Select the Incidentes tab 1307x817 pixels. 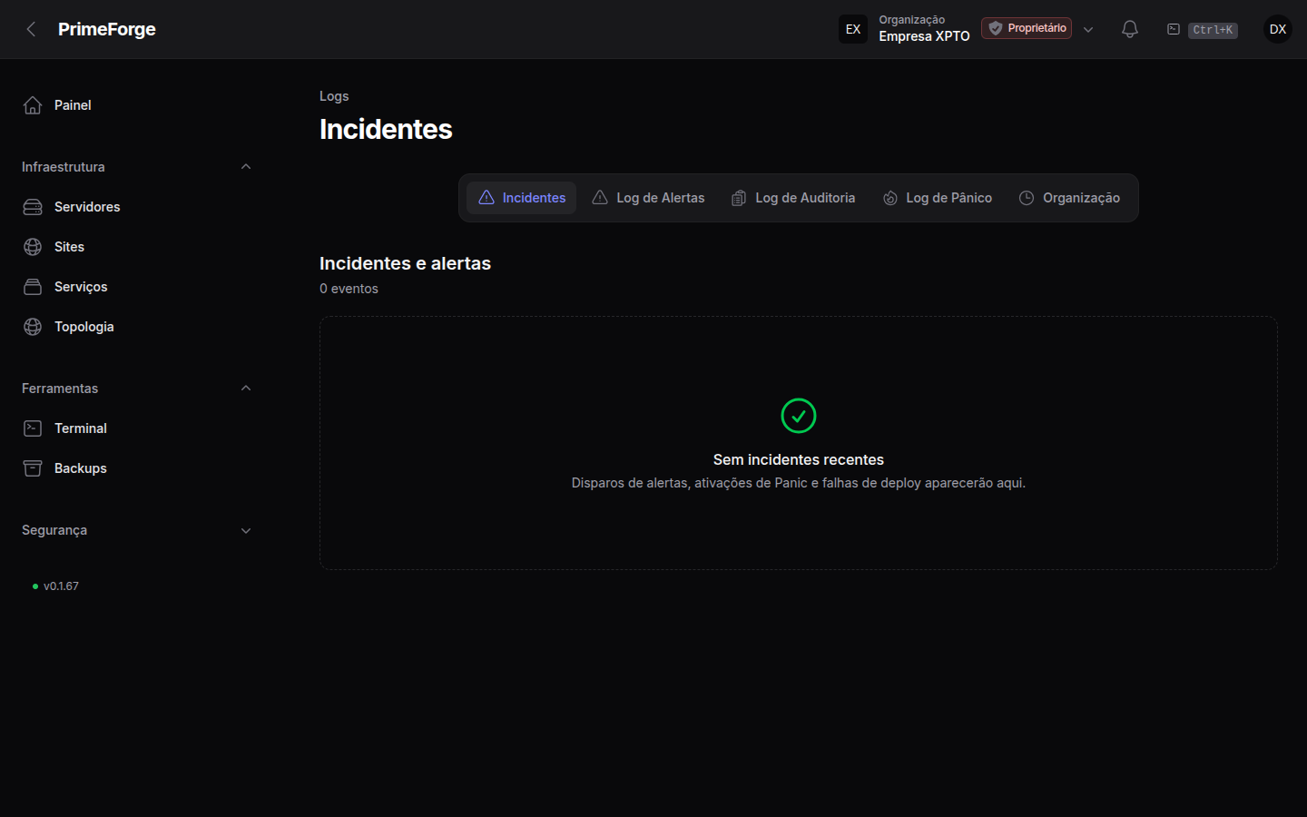coord(522,198)
